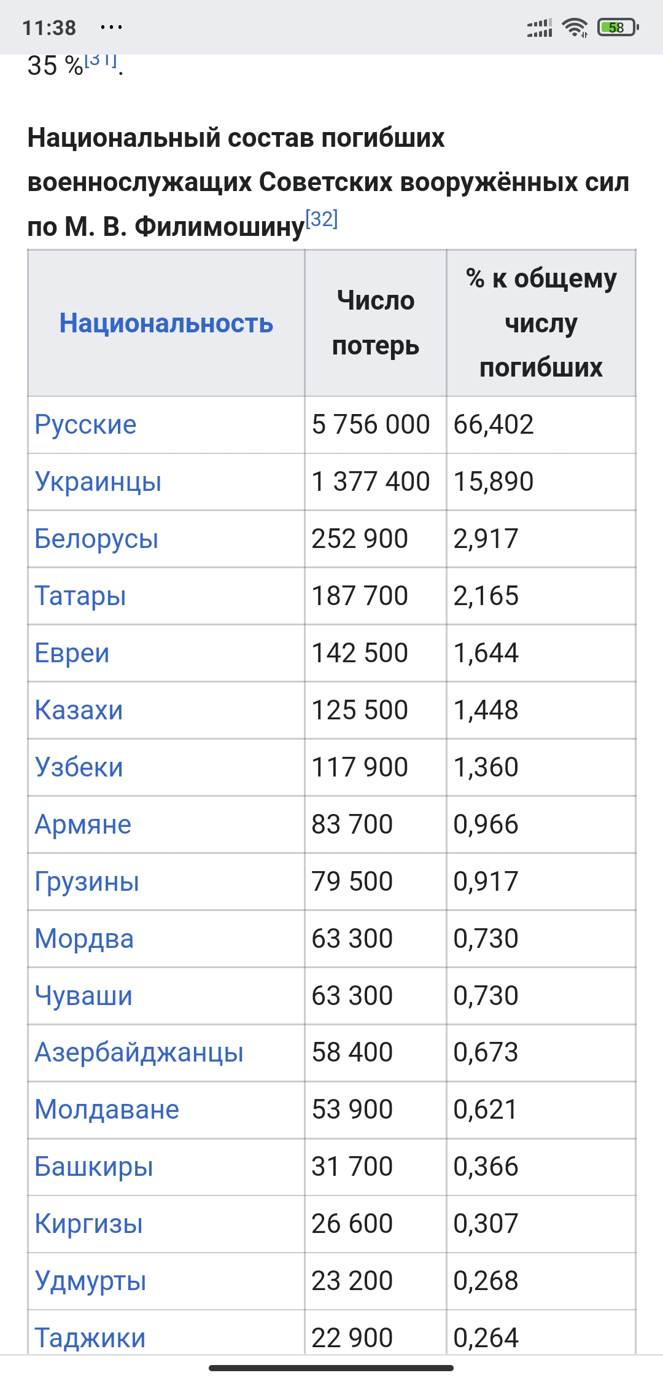Viewport: 663px width, 1381px height.
Task: Select the Армяне link
Action: (x=83, y=824)
